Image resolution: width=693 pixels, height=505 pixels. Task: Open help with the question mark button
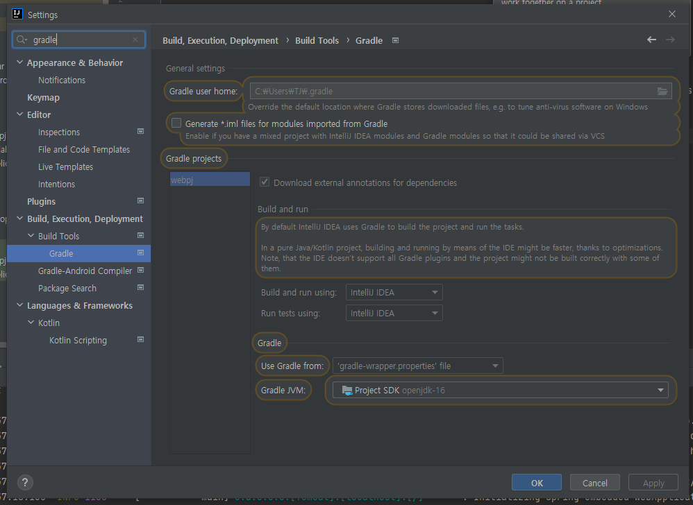click(x=25, y=482)
